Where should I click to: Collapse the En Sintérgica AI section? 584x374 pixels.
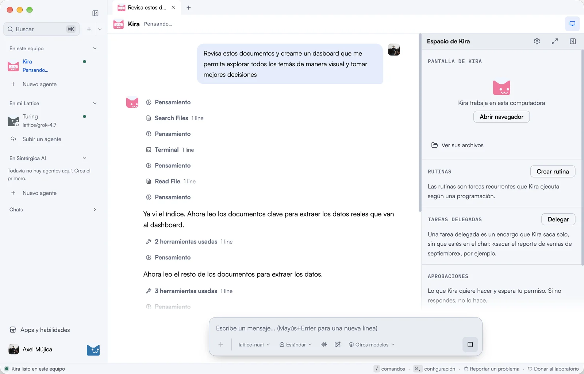[84, 158]
